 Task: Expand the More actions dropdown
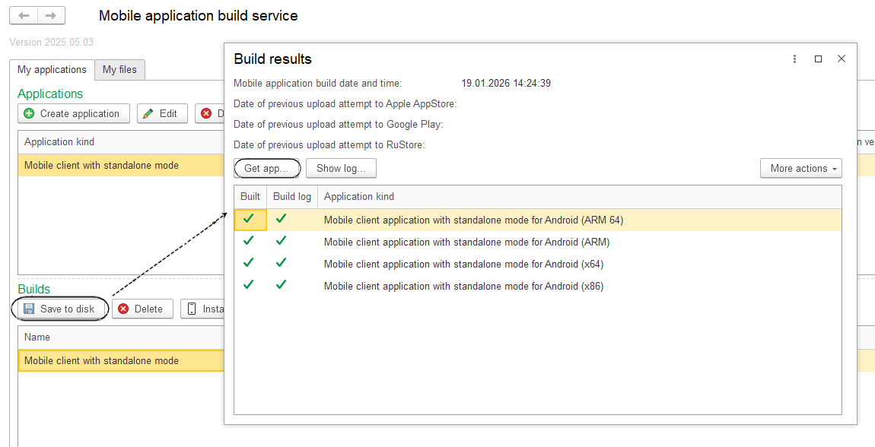pos(800,169)
